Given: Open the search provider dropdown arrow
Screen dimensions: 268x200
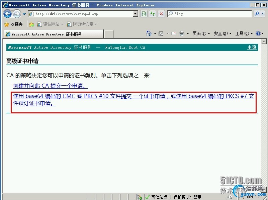Looking at the screenshot, I should (263, 14).
